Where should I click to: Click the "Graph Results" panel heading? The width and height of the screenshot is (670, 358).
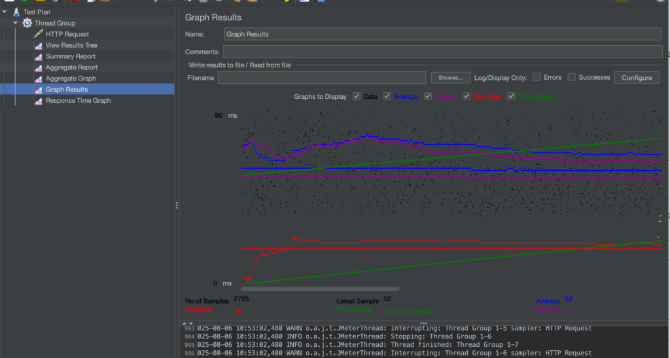pyautogui.click(x=213, y=18)
